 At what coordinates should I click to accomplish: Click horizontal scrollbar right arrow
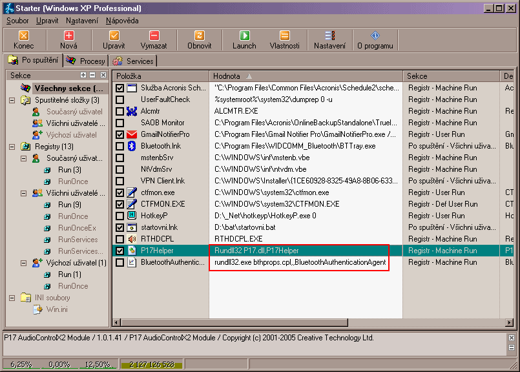pyautogui.click(x=510, y=322)
